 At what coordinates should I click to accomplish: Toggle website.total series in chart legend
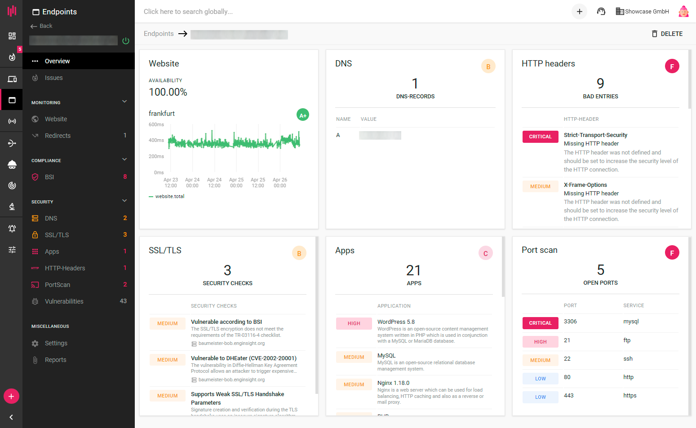click(167, 196)
